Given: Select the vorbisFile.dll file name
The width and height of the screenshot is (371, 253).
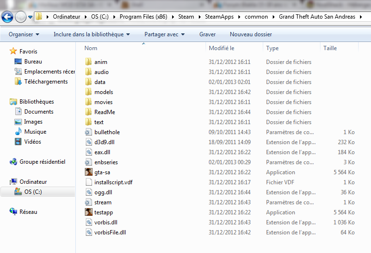Looking at the screenshot, I should pyautogui.click(x=110, y=232).
